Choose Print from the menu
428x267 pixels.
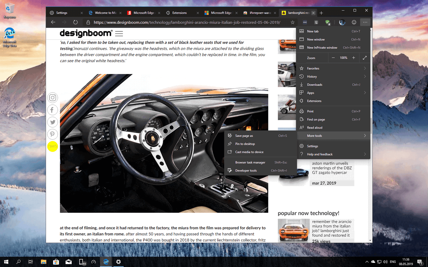point(333,111)
